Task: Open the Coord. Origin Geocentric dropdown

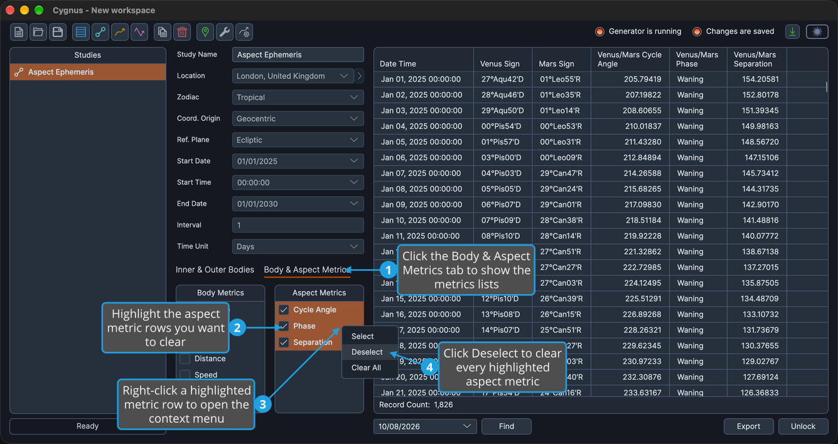Action: point(298,119)
